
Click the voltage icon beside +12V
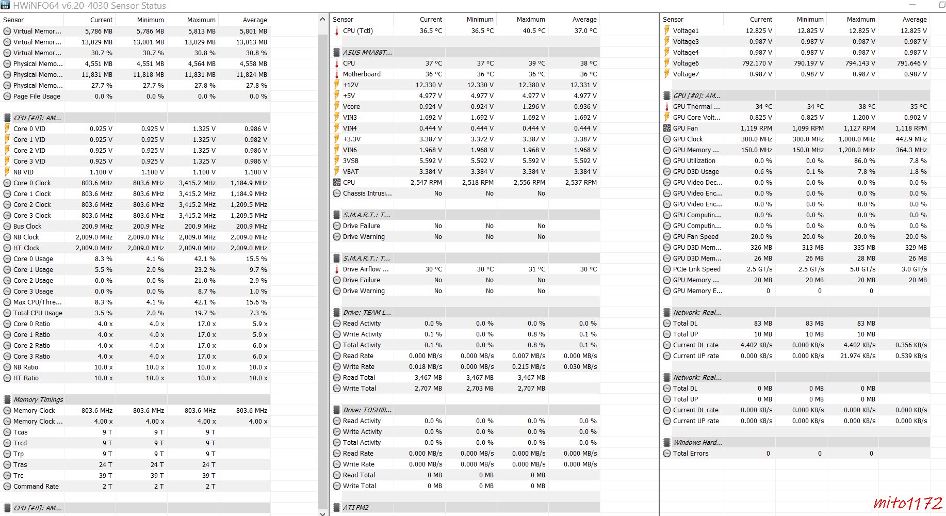(x=337, y=85)
